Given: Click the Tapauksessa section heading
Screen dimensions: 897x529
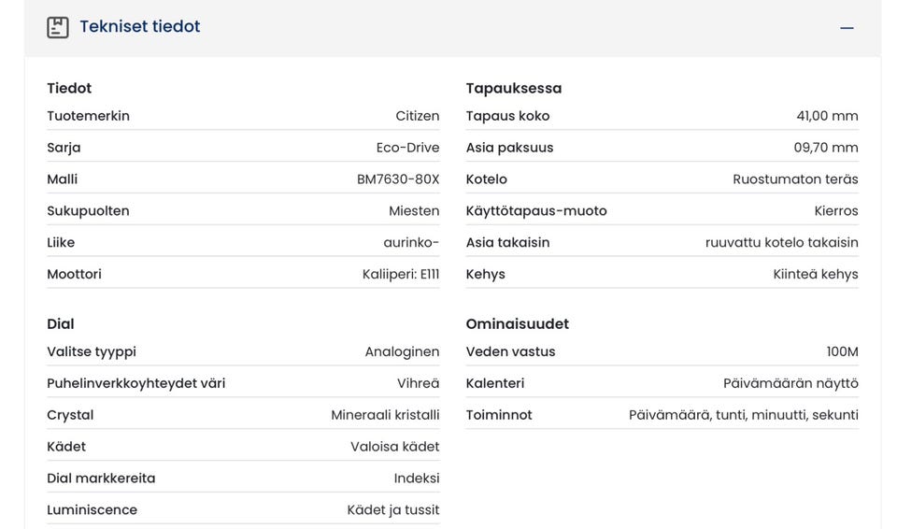Looking at the screenshot, I should [x=514, y=89].
